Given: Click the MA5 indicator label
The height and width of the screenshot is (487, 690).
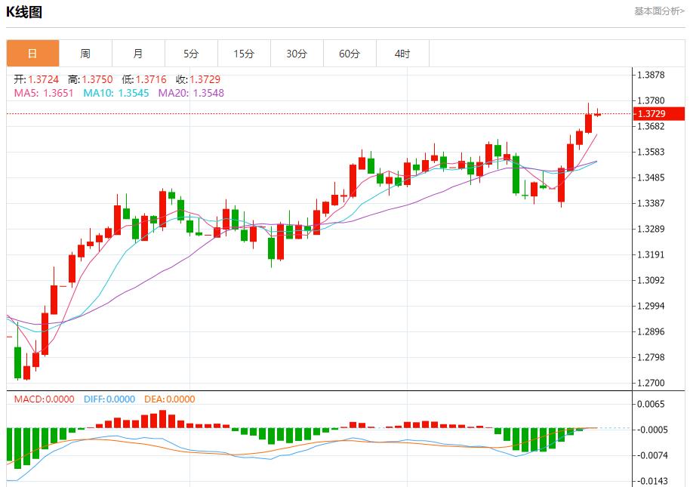Looking at the screenshot, I should point(44,93).
